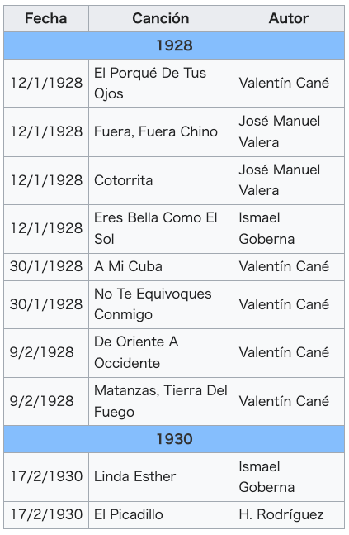Click the Autor column header
This screenshot has width=349, height=535.
[289, 18]
